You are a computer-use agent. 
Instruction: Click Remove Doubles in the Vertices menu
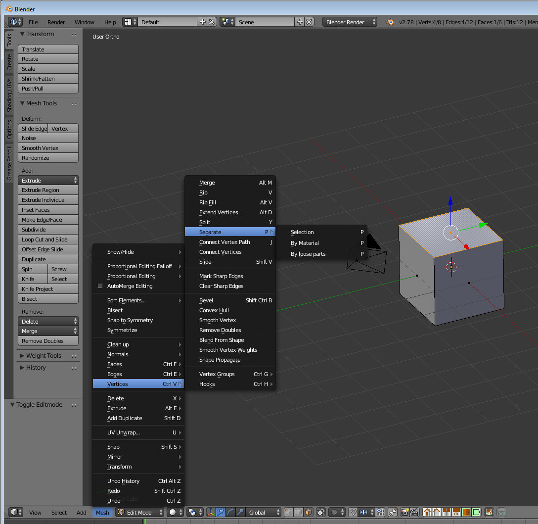click(x=220, y=330)
